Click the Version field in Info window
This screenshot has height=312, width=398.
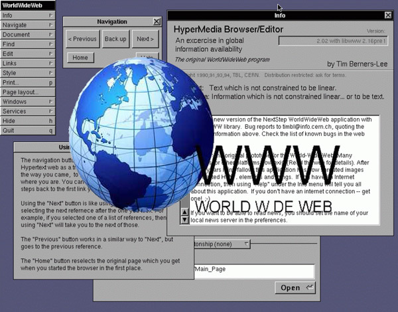[x=333, y=41]
